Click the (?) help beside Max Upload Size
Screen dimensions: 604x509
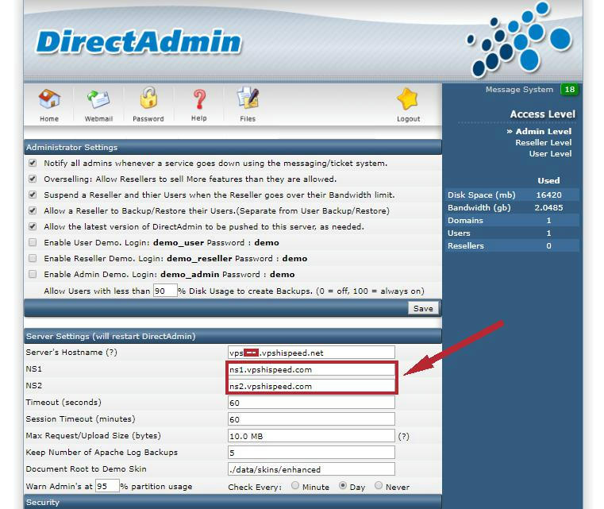pyautogui.click(x=404, y=436)
